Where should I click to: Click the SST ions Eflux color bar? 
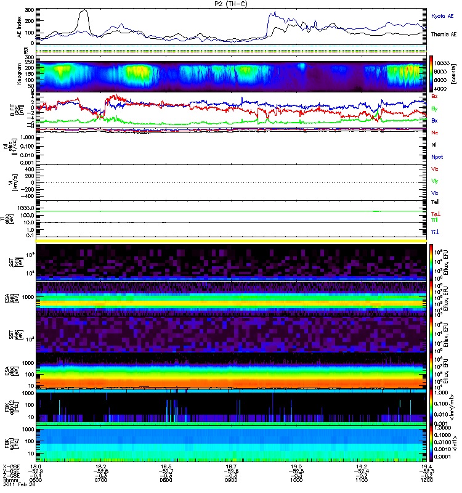[431, 262]
